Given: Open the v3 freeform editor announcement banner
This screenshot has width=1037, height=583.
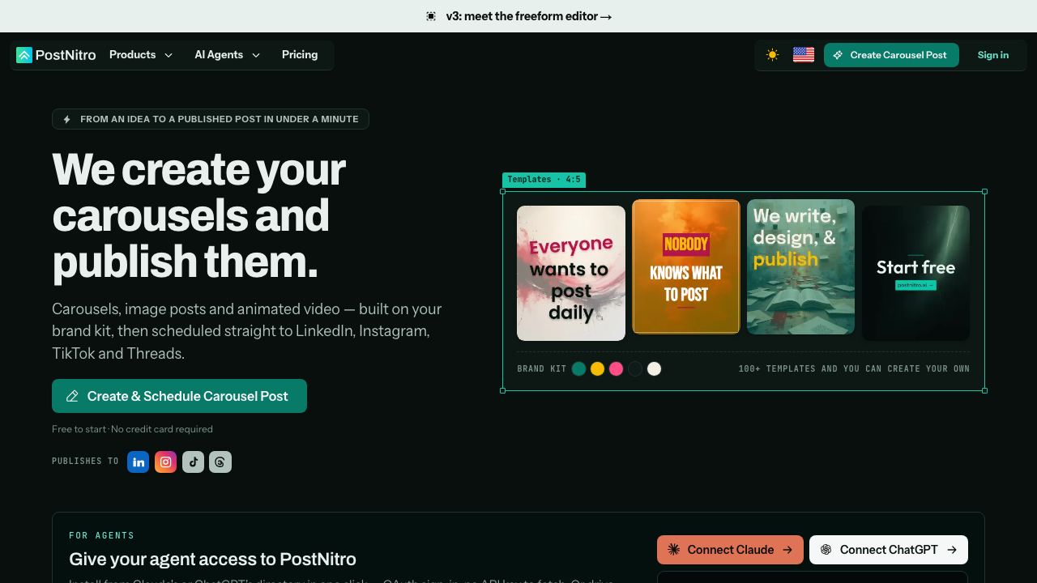Looking at the screenshot, I should coord(518,16).
